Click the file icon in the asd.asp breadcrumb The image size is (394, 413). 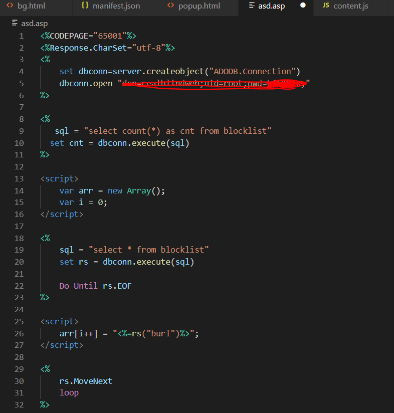15,23
